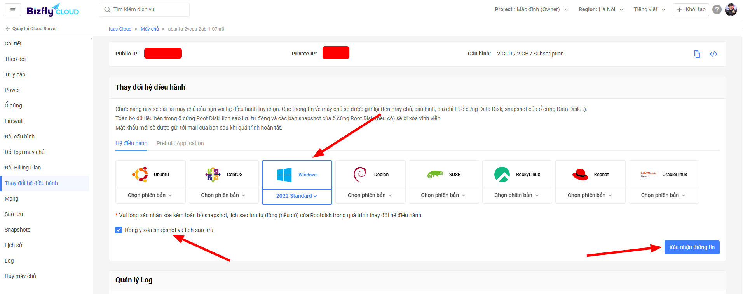The image size is (743, 294).
Task: Select the Debian logo icon
Action: click(360, 175)
